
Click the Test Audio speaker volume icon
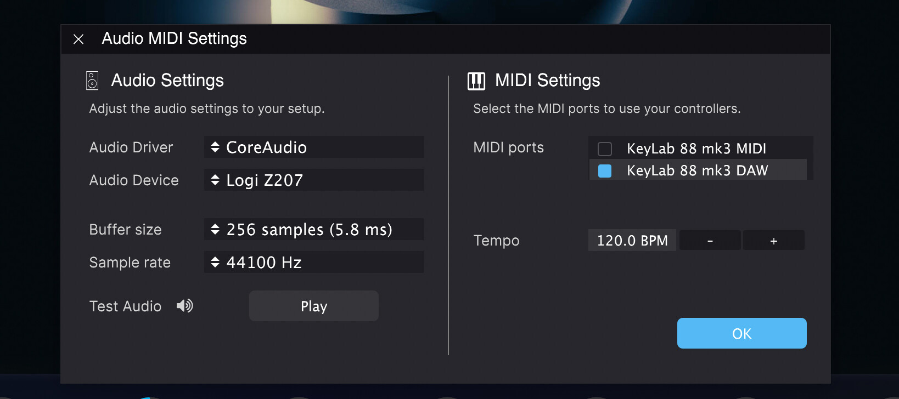(185, 306)
